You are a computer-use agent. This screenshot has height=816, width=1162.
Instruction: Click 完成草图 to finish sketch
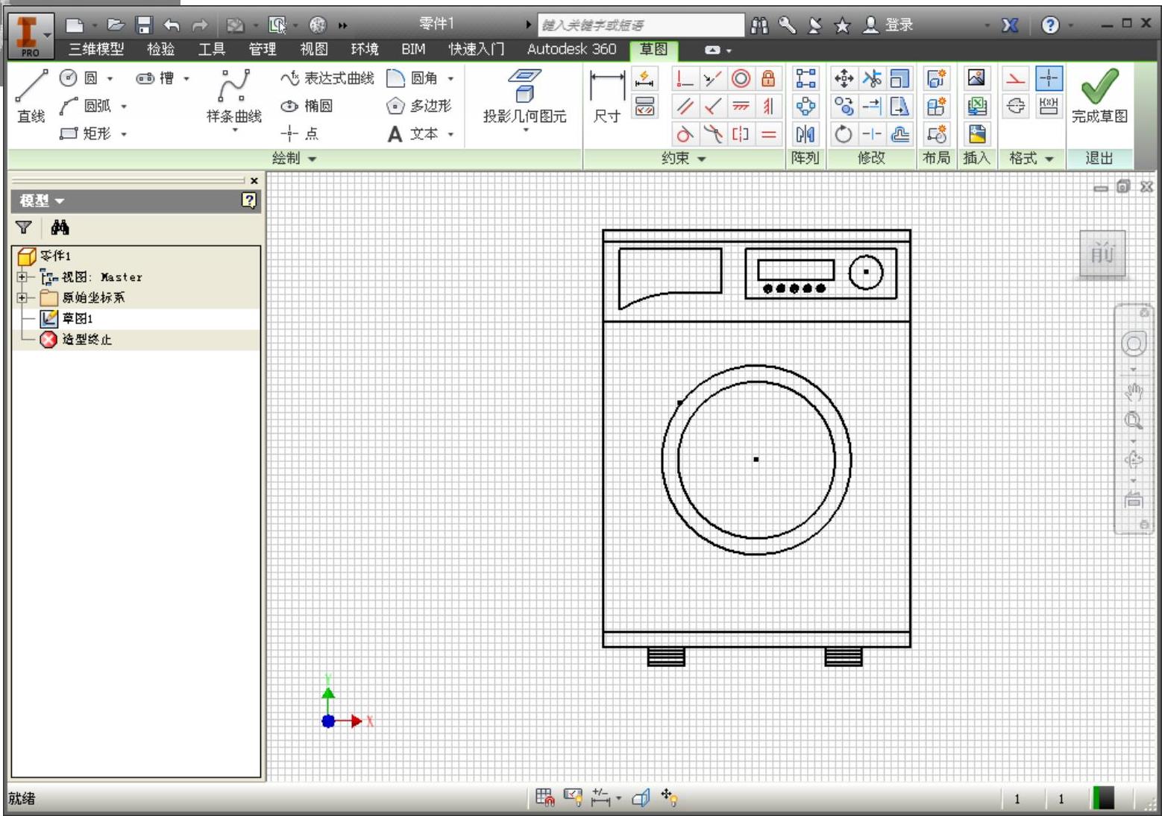click(1099, 96)
